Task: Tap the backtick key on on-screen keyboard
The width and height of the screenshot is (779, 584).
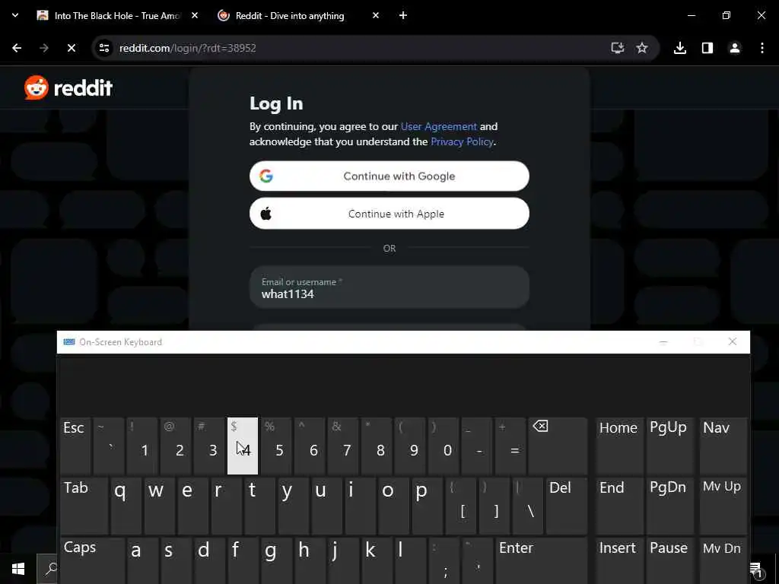Action: coord(109,446)
